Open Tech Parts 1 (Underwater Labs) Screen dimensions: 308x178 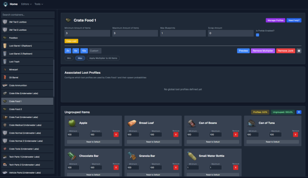[x=27, y=157]
